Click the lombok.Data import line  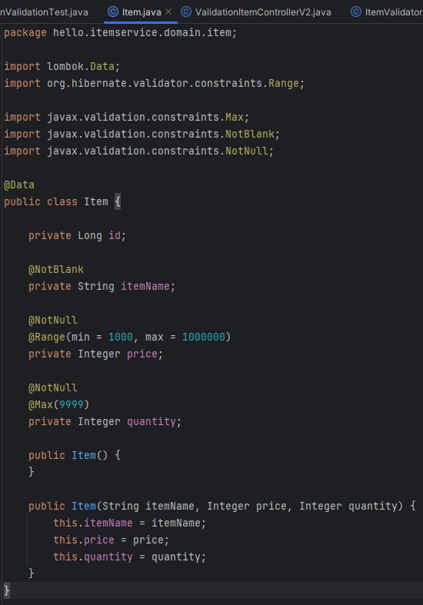click(62, 66)
